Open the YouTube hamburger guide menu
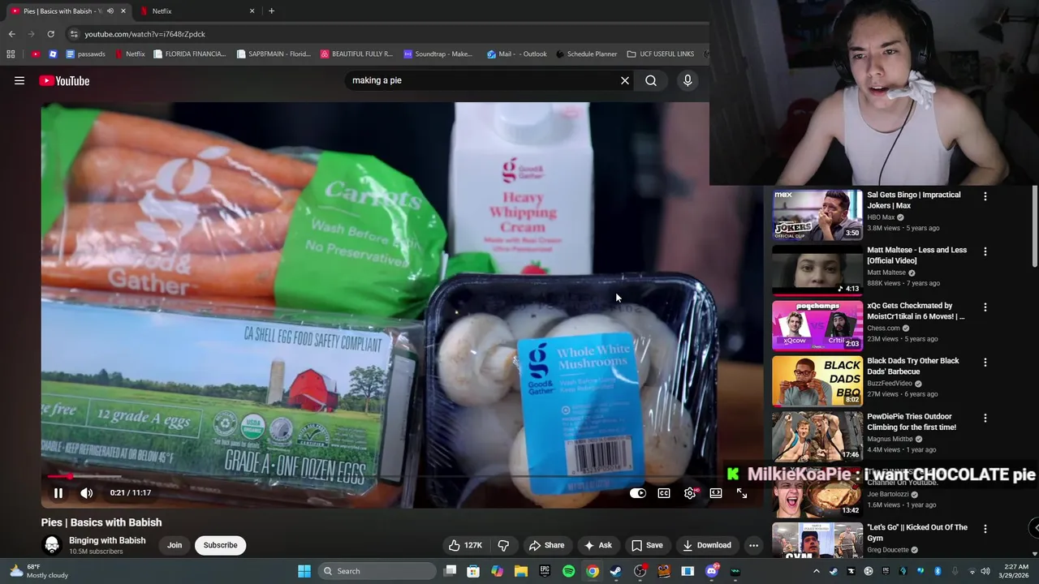The image size is (1039, 584). [19, 80]
